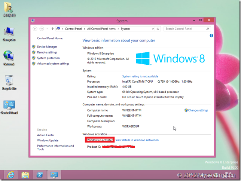Expand the address bar history dropdown

pyautogui.click(x=153, y=29)
